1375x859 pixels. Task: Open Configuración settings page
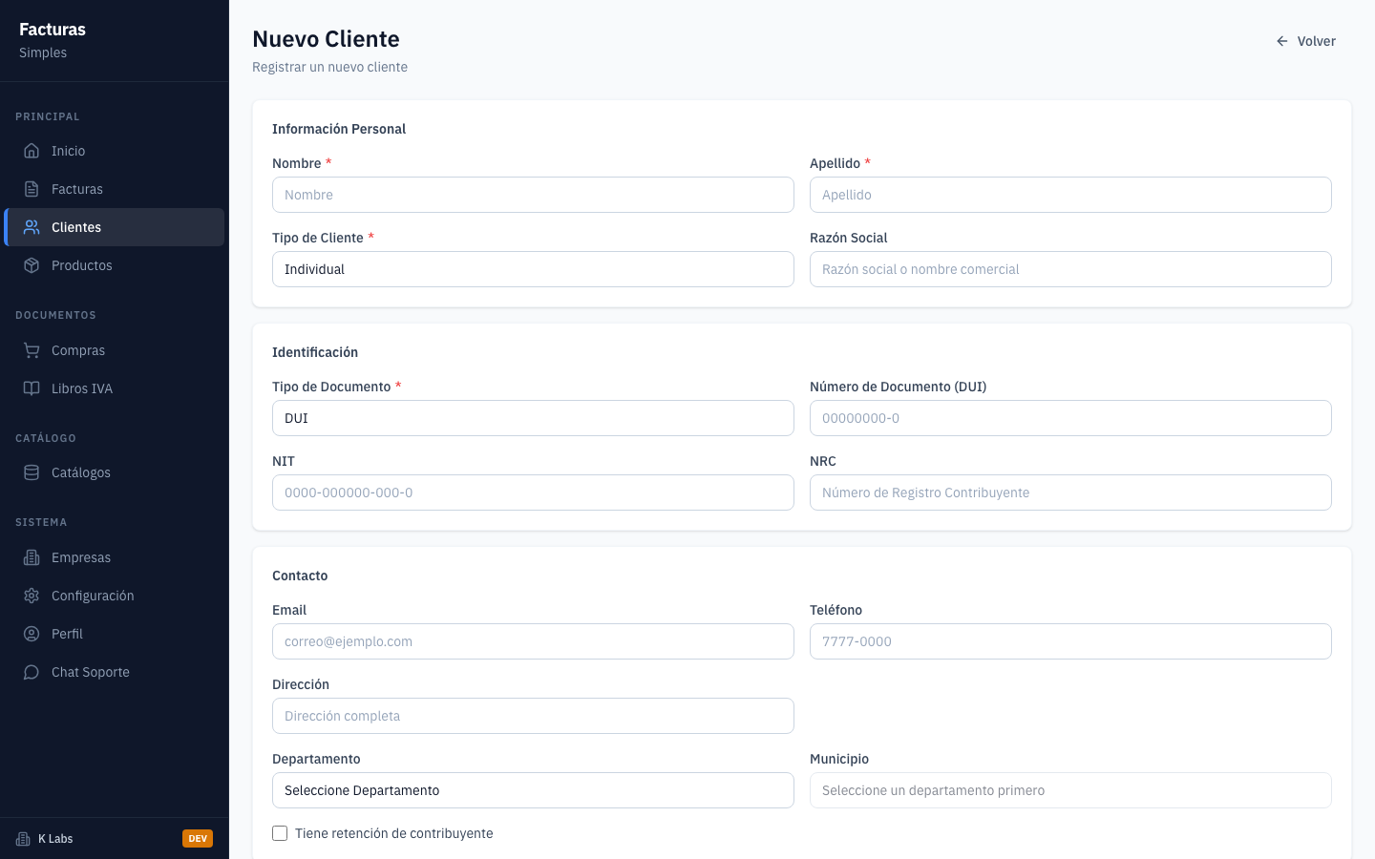point(115,596)
